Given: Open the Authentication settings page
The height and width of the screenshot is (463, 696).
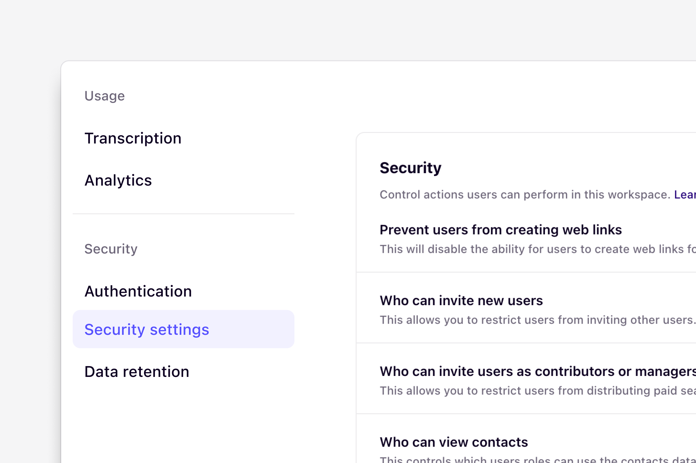Looking at the screenshot, I should (138, 291).
